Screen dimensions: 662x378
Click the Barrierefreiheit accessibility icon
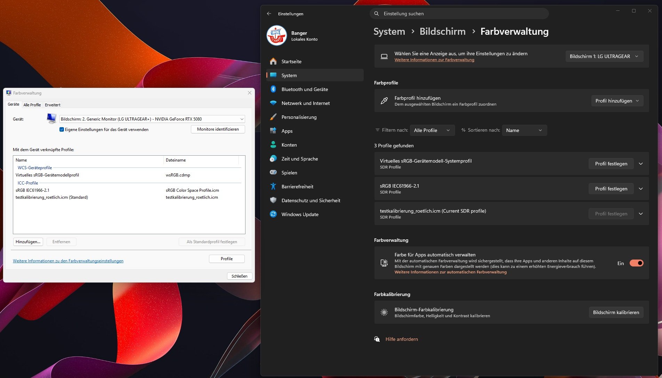point(273,187)
